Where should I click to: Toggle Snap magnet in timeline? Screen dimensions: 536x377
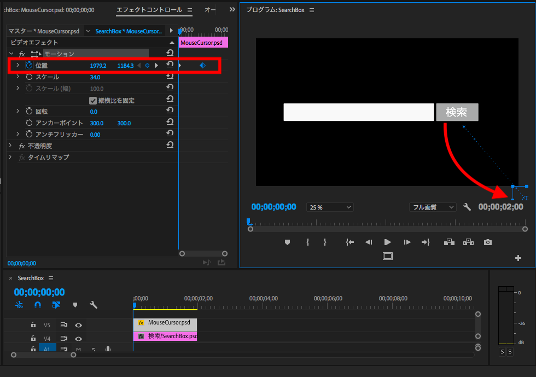click(x=38, y=305)
